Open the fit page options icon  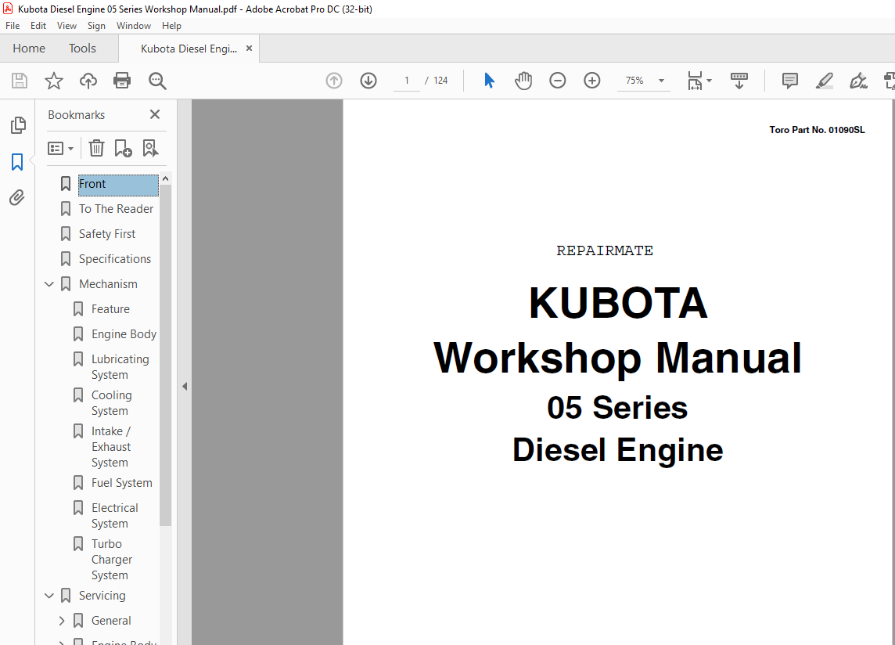(x=699, y=81)
